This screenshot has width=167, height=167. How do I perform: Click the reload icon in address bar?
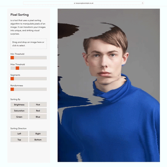coord(143,3)
